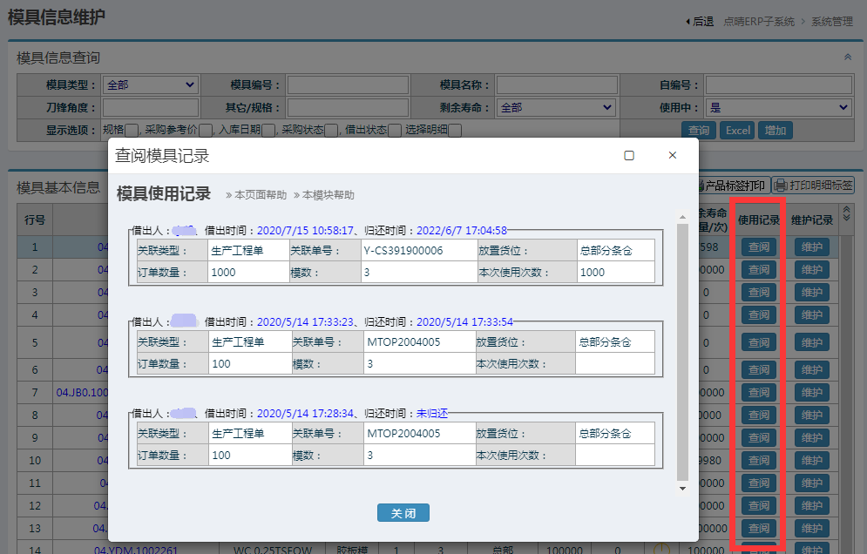
Task: Expand the 使用中 dropdown
Action: [778, 107]
